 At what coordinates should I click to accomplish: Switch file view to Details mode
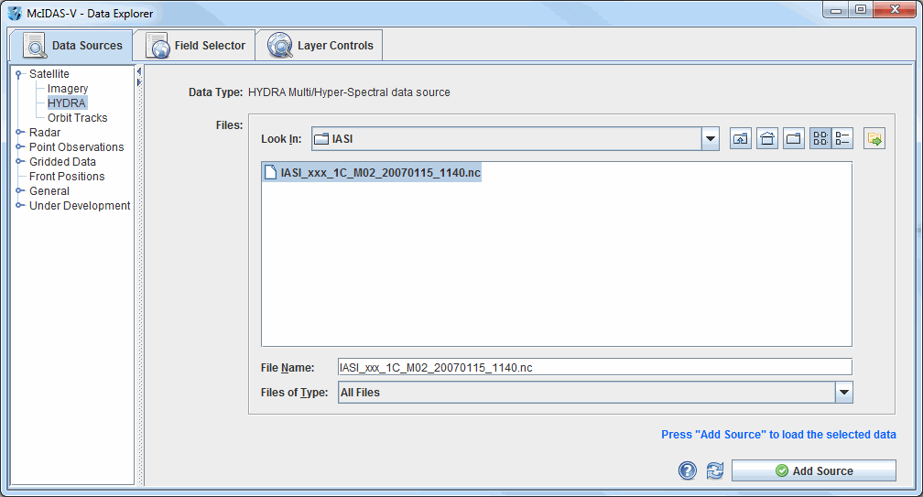click(842, 139)
